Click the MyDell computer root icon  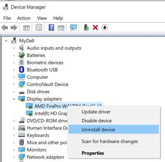pyautogui.click(x=14, y=41)
